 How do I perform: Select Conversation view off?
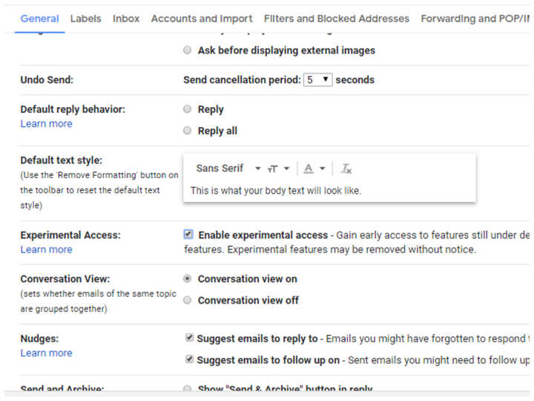[187, 300]
